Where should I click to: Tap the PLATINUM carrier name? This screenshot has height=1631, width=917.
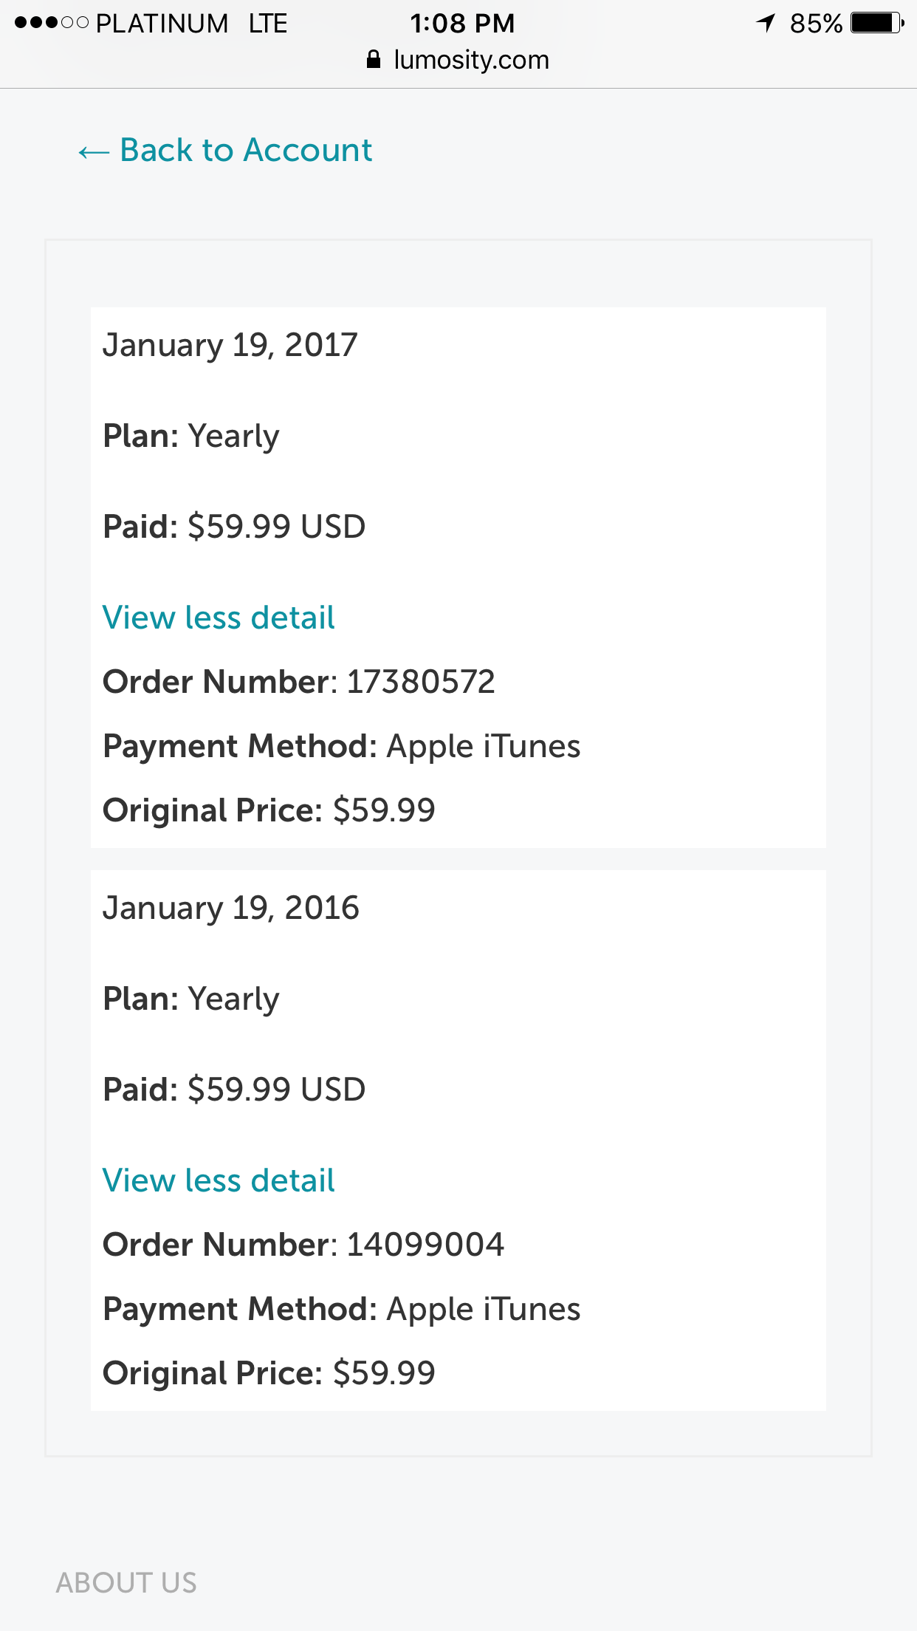point(162,24)
